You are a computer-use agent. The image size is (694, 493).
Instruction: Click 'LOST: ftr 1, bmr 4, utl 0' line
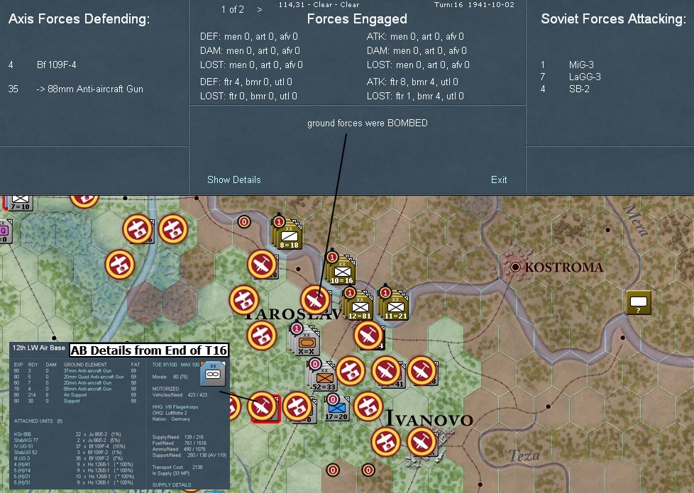click(x=415, y=96)
